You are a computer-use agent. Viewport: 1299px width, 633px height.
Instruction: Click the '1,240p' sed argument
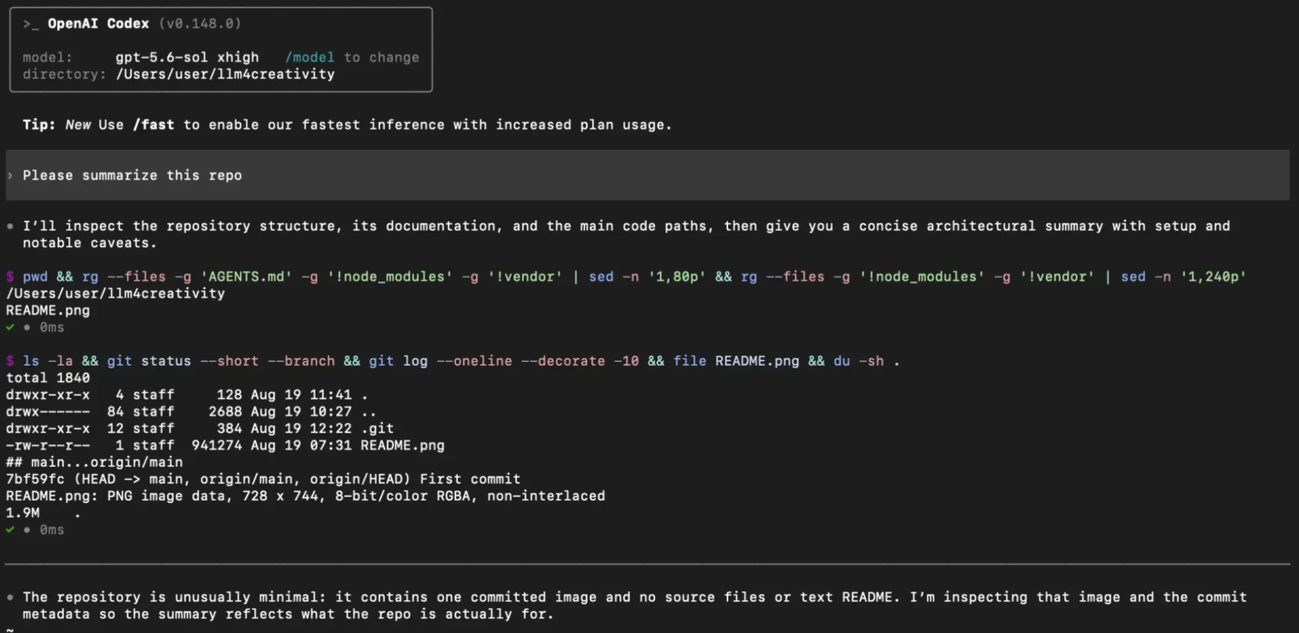[1214, 277]
